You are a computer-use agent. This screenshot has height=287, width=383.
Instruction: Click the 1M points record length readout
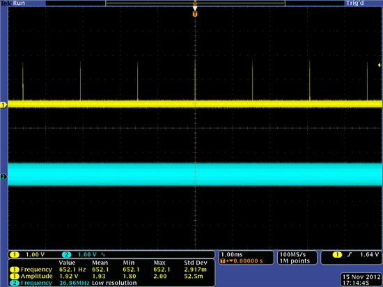[295, 261]
